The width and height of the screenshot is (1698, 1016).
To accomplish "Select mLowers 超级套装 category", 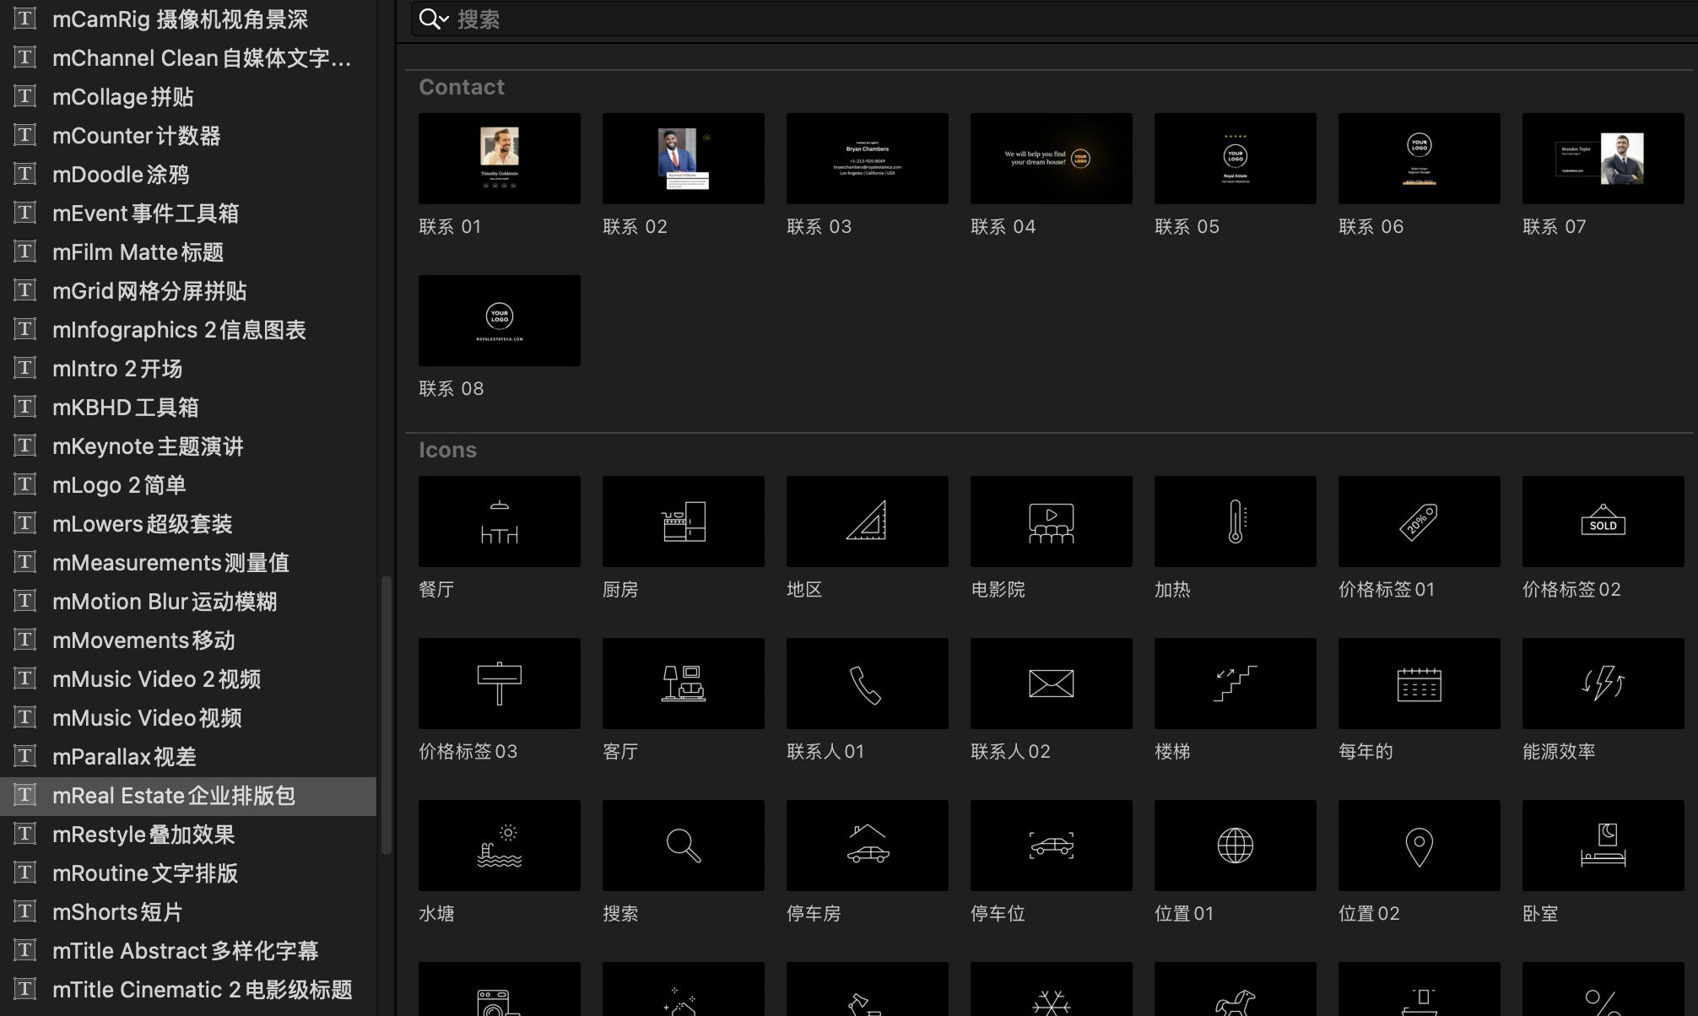I will [x=188, y=524].
